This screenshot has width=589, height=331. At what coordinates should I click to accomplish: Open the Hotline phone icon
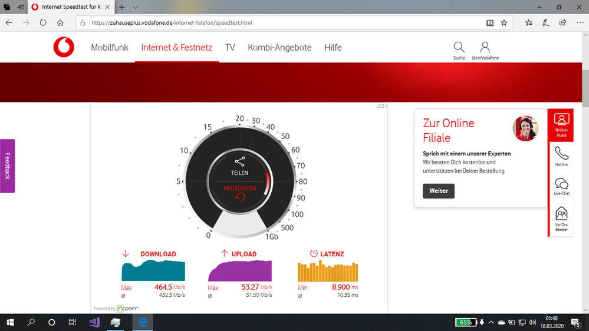(561, 156)
